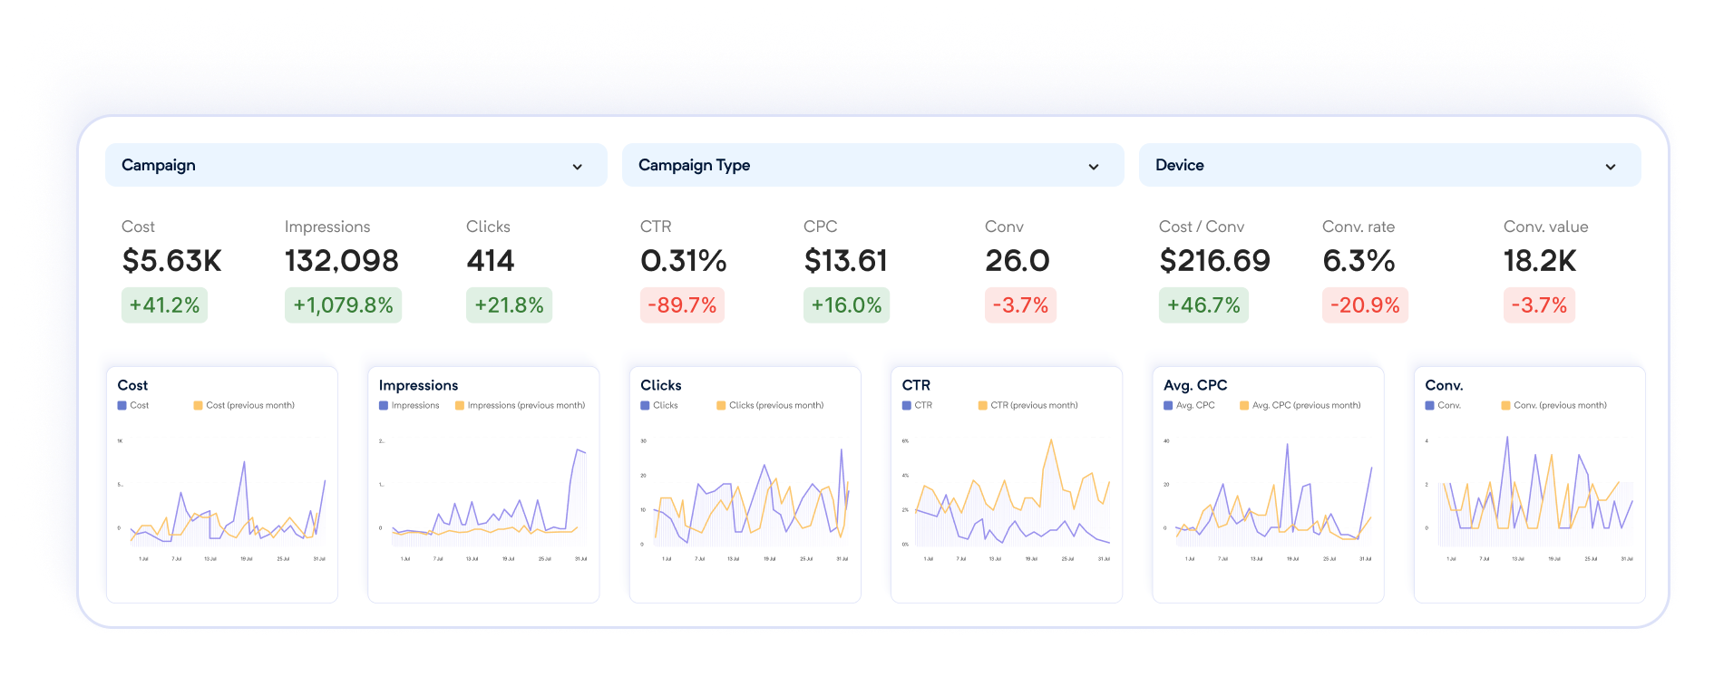Click the orange CTR (previous month) marker
Image resolution: width=1714 pixels, height=676 pixels.
pyautogui.click(x=982, y=406)
